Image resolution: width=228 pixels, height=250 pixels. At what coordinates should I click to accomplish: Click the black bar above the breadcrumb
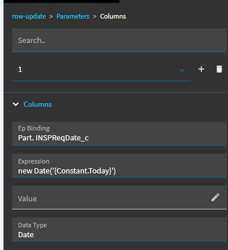(x=61, y=1)
